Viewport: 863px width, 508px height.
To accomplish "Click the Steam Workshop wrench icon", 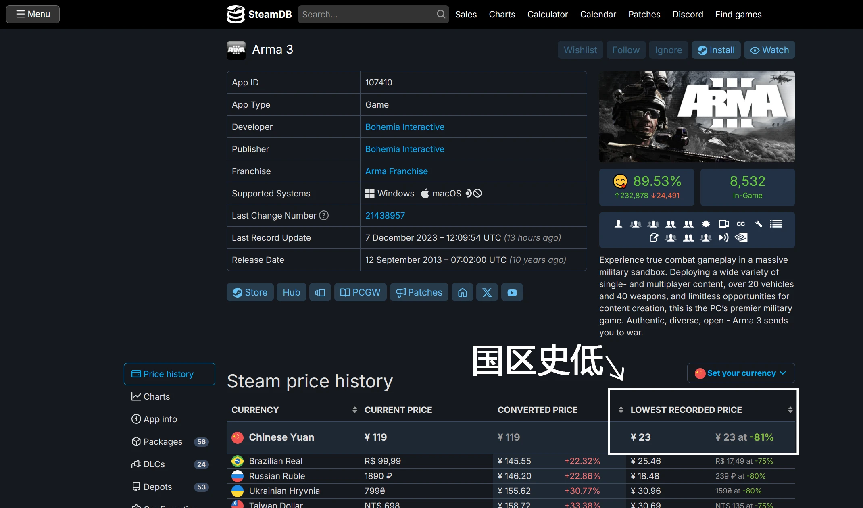I will click(758, 224).
